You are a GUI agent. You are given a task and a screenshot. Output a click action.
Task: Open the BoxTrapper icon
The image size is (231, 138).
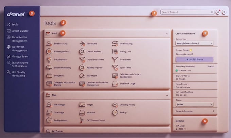click(x=82, y=76)
